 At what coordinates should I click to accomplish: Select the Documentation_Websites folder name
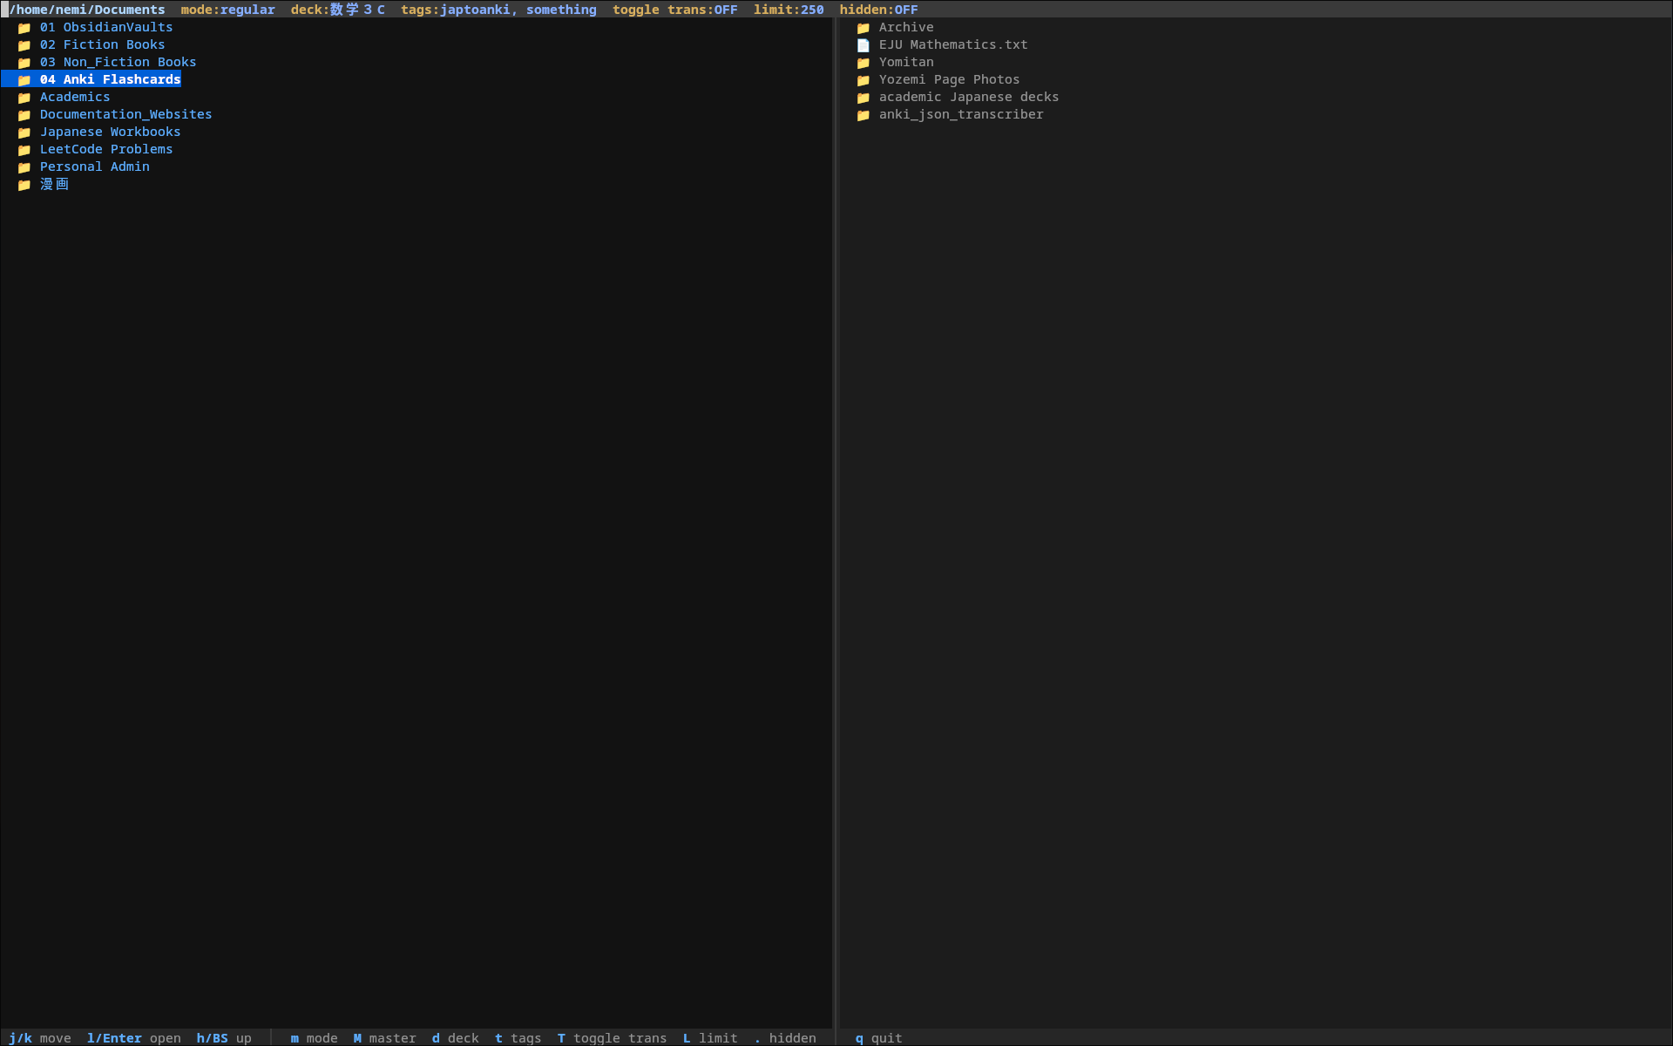(126, 114)
